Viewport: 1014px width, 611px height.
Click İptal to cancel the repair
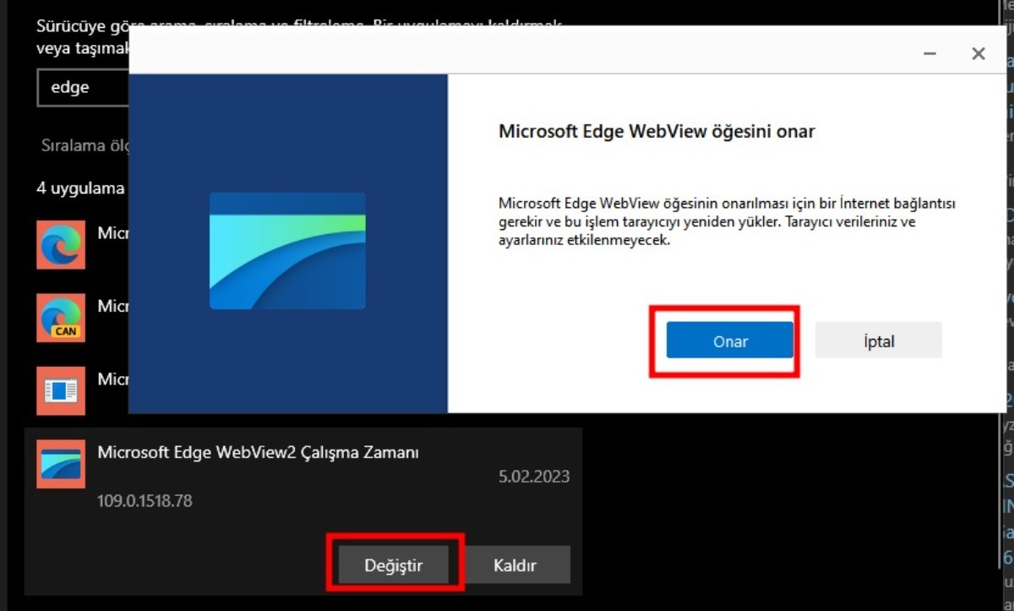coord(878,340)
